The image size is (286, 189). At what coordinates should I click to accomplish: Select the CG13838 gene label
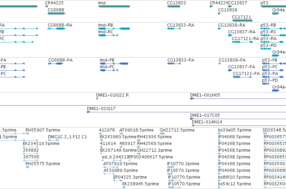point(228,10)
